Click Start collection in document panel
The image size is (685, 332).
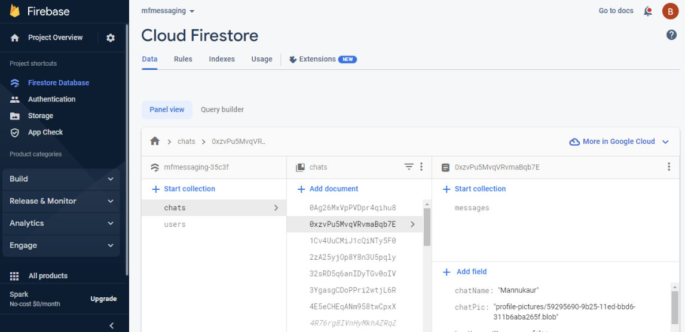point(475,189)
